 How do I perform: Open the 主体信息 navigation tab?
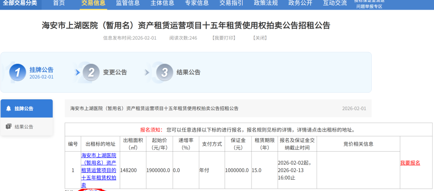point(162,3)
